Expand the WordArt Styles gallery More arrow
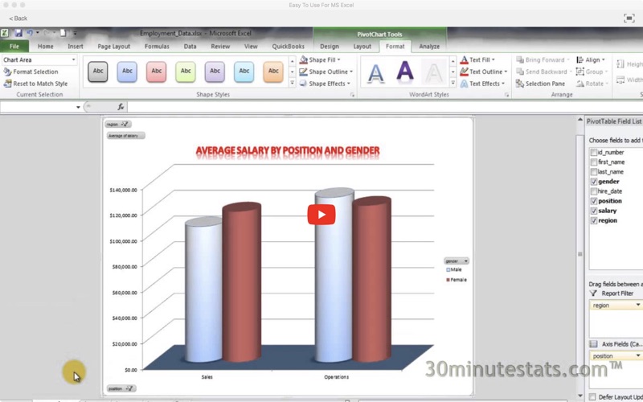Screen dimensions: 643x402 point(453,84)
